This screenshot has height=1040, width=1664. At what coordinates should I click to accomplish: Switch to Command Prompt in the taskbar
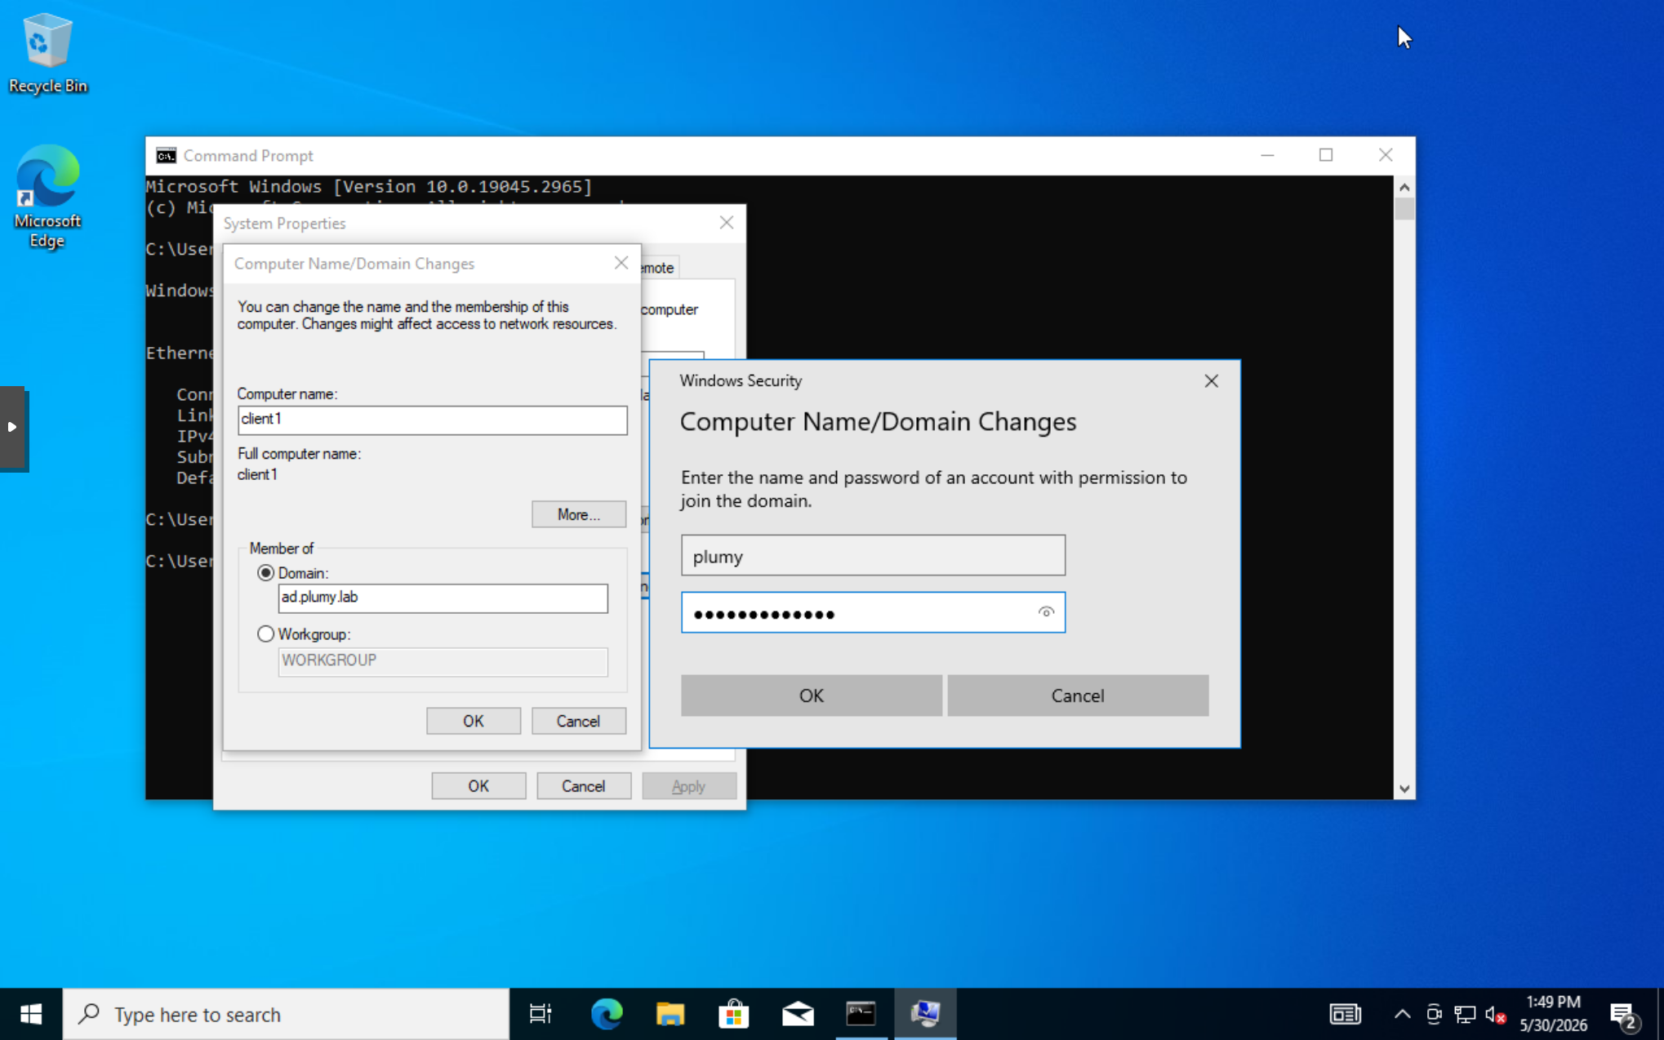[861, 1014]
